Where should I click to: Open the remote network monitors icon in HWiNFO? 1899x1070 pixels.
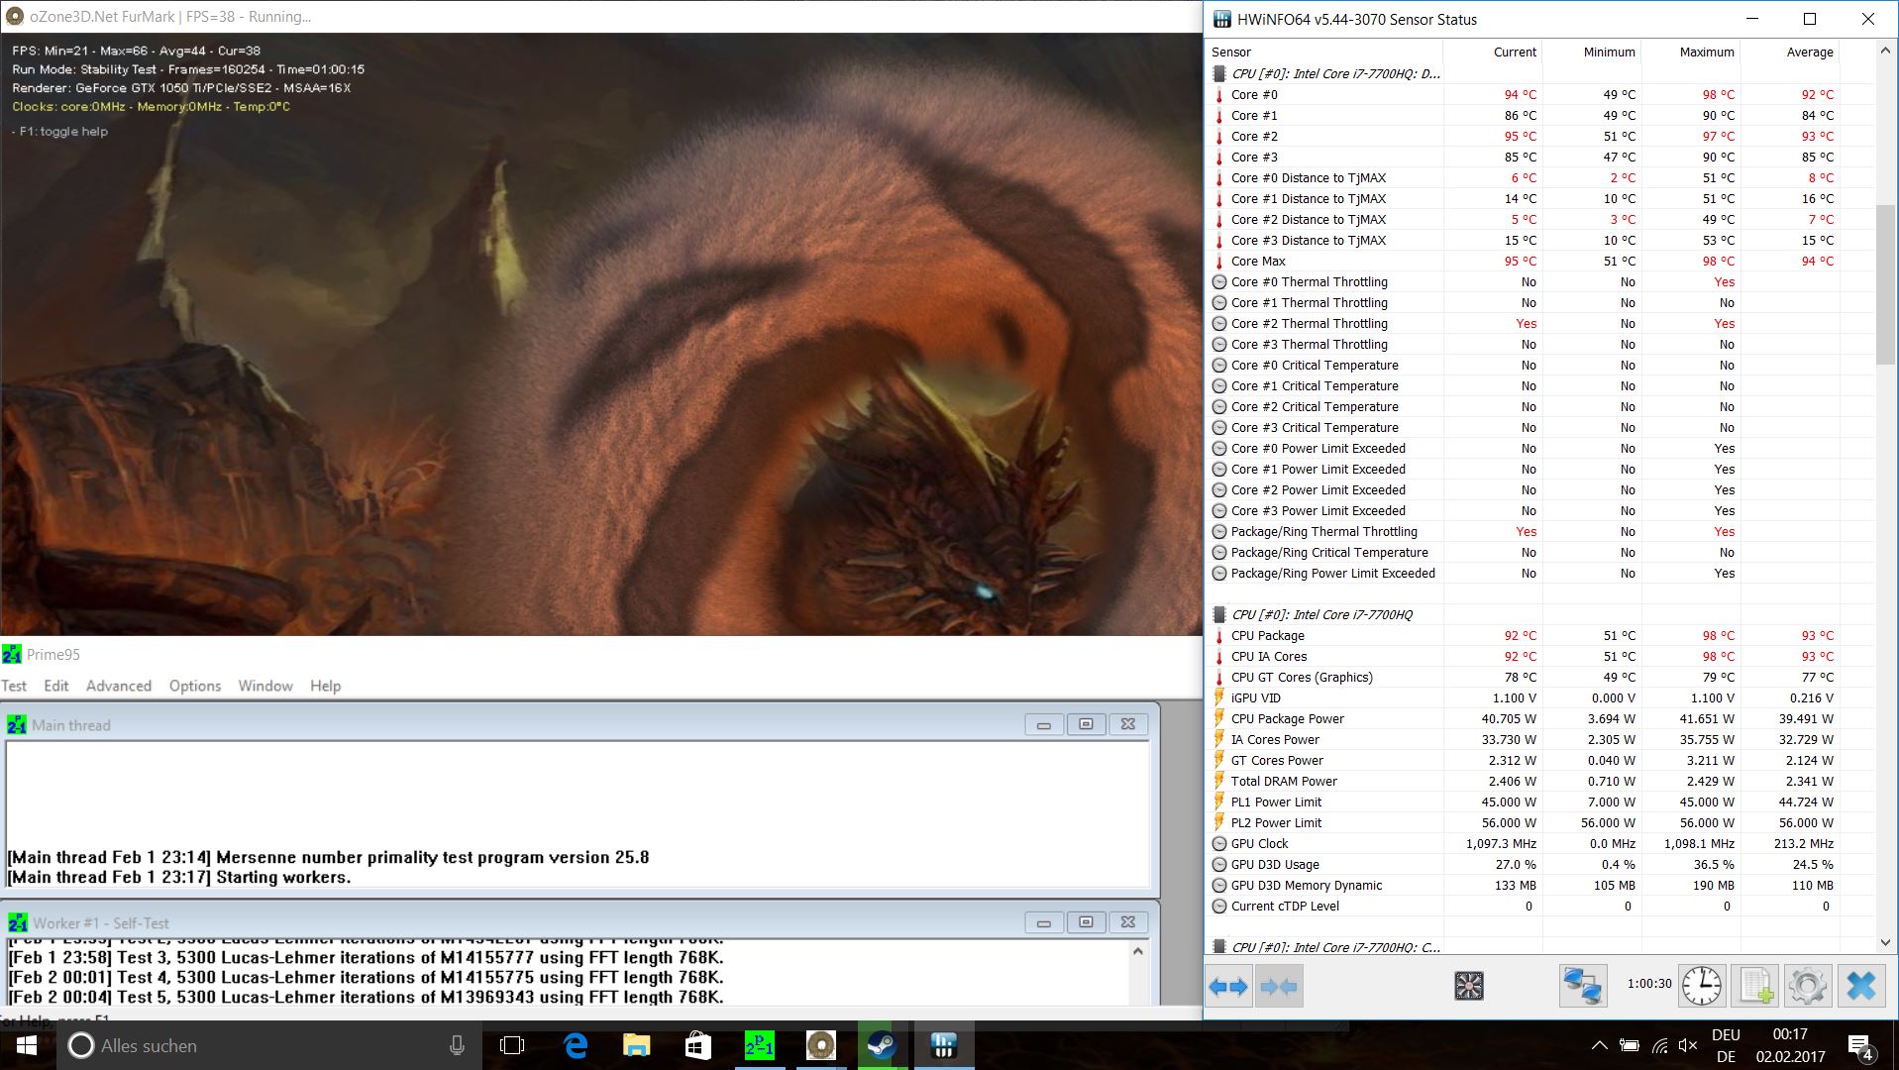(1582, 986)
